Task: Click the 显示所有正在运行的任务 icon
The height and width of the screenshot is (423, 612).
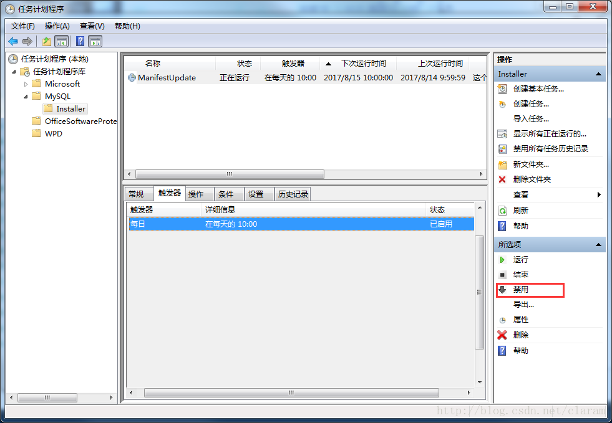Action: point(503,133)
